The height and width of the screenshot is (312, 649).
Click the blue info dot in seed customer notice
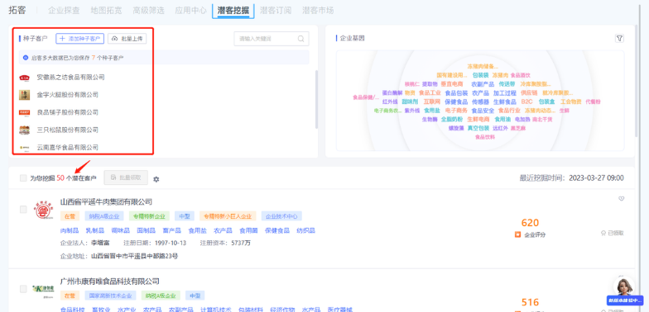click(x=26, y=58)
